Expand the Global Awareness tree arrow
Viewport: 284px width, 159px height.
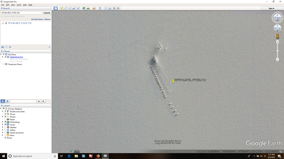(3, 132)
